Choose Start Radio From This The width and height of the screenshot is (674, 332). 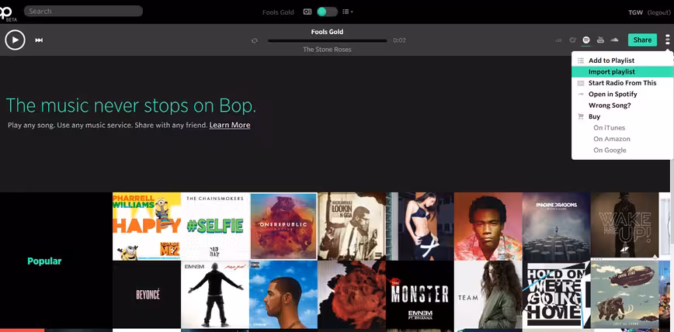coord(622,83)
